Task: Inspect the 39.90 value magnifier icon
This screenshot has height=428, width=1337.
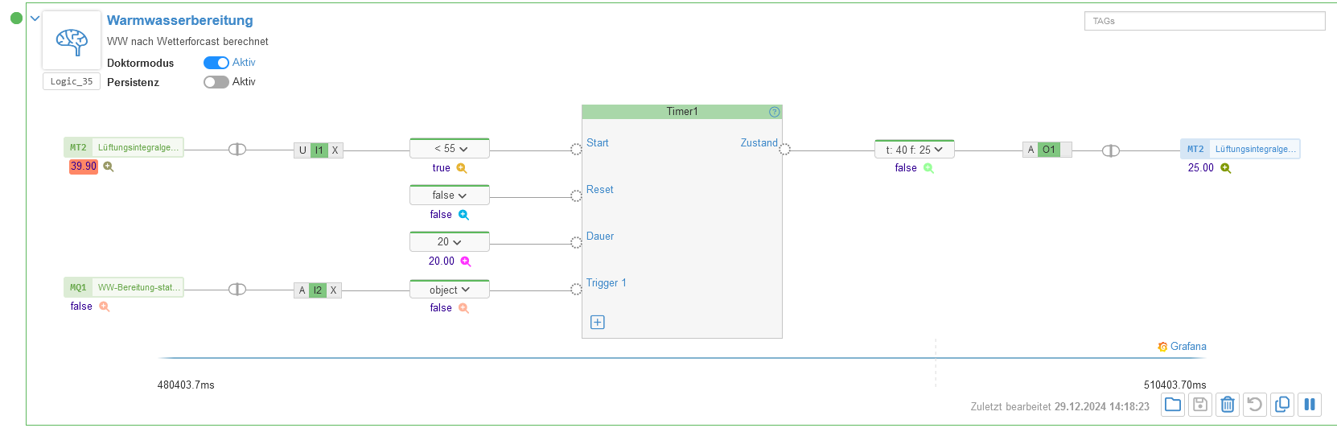Action: [x=109, y=167]
